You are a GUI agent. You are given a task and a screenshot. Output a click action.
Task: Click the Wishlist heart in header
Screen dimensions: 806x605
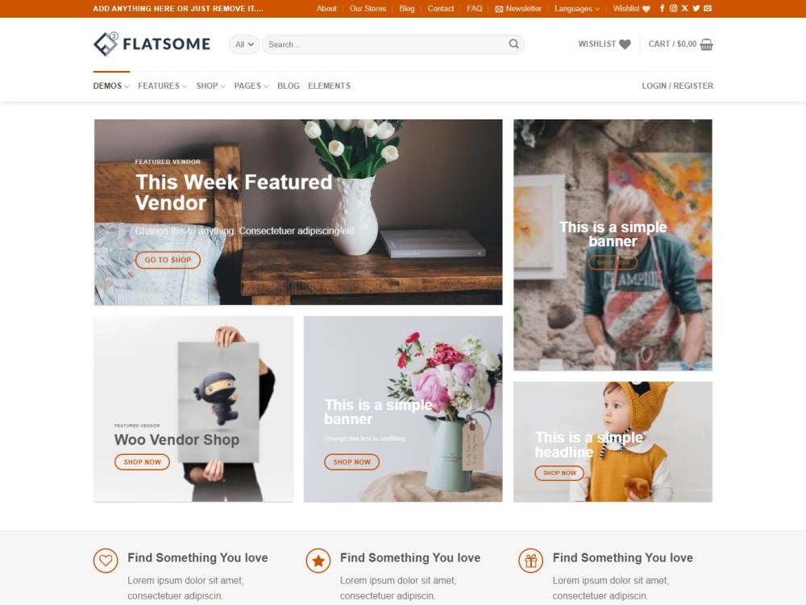(x=625, y=44)
